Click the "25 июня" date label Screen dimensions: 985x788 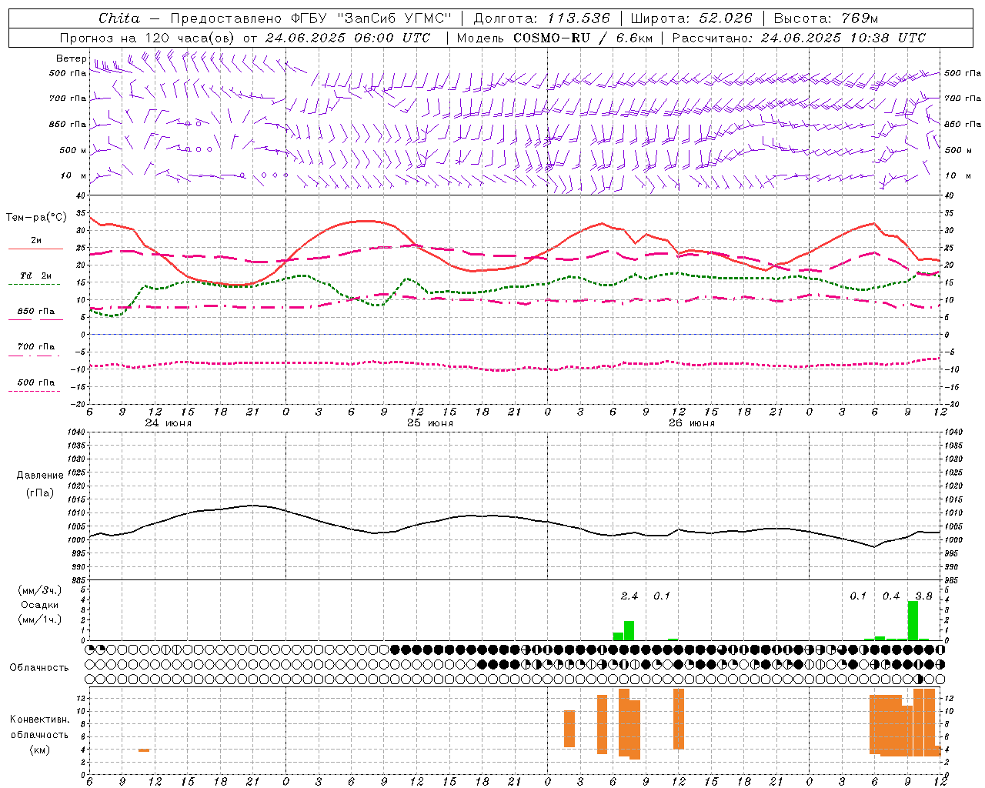(x=430, y=423)
